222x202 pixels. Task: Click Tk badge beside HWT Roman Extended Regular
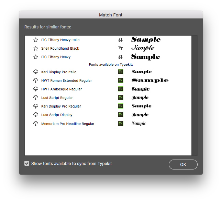coord(121,80)
